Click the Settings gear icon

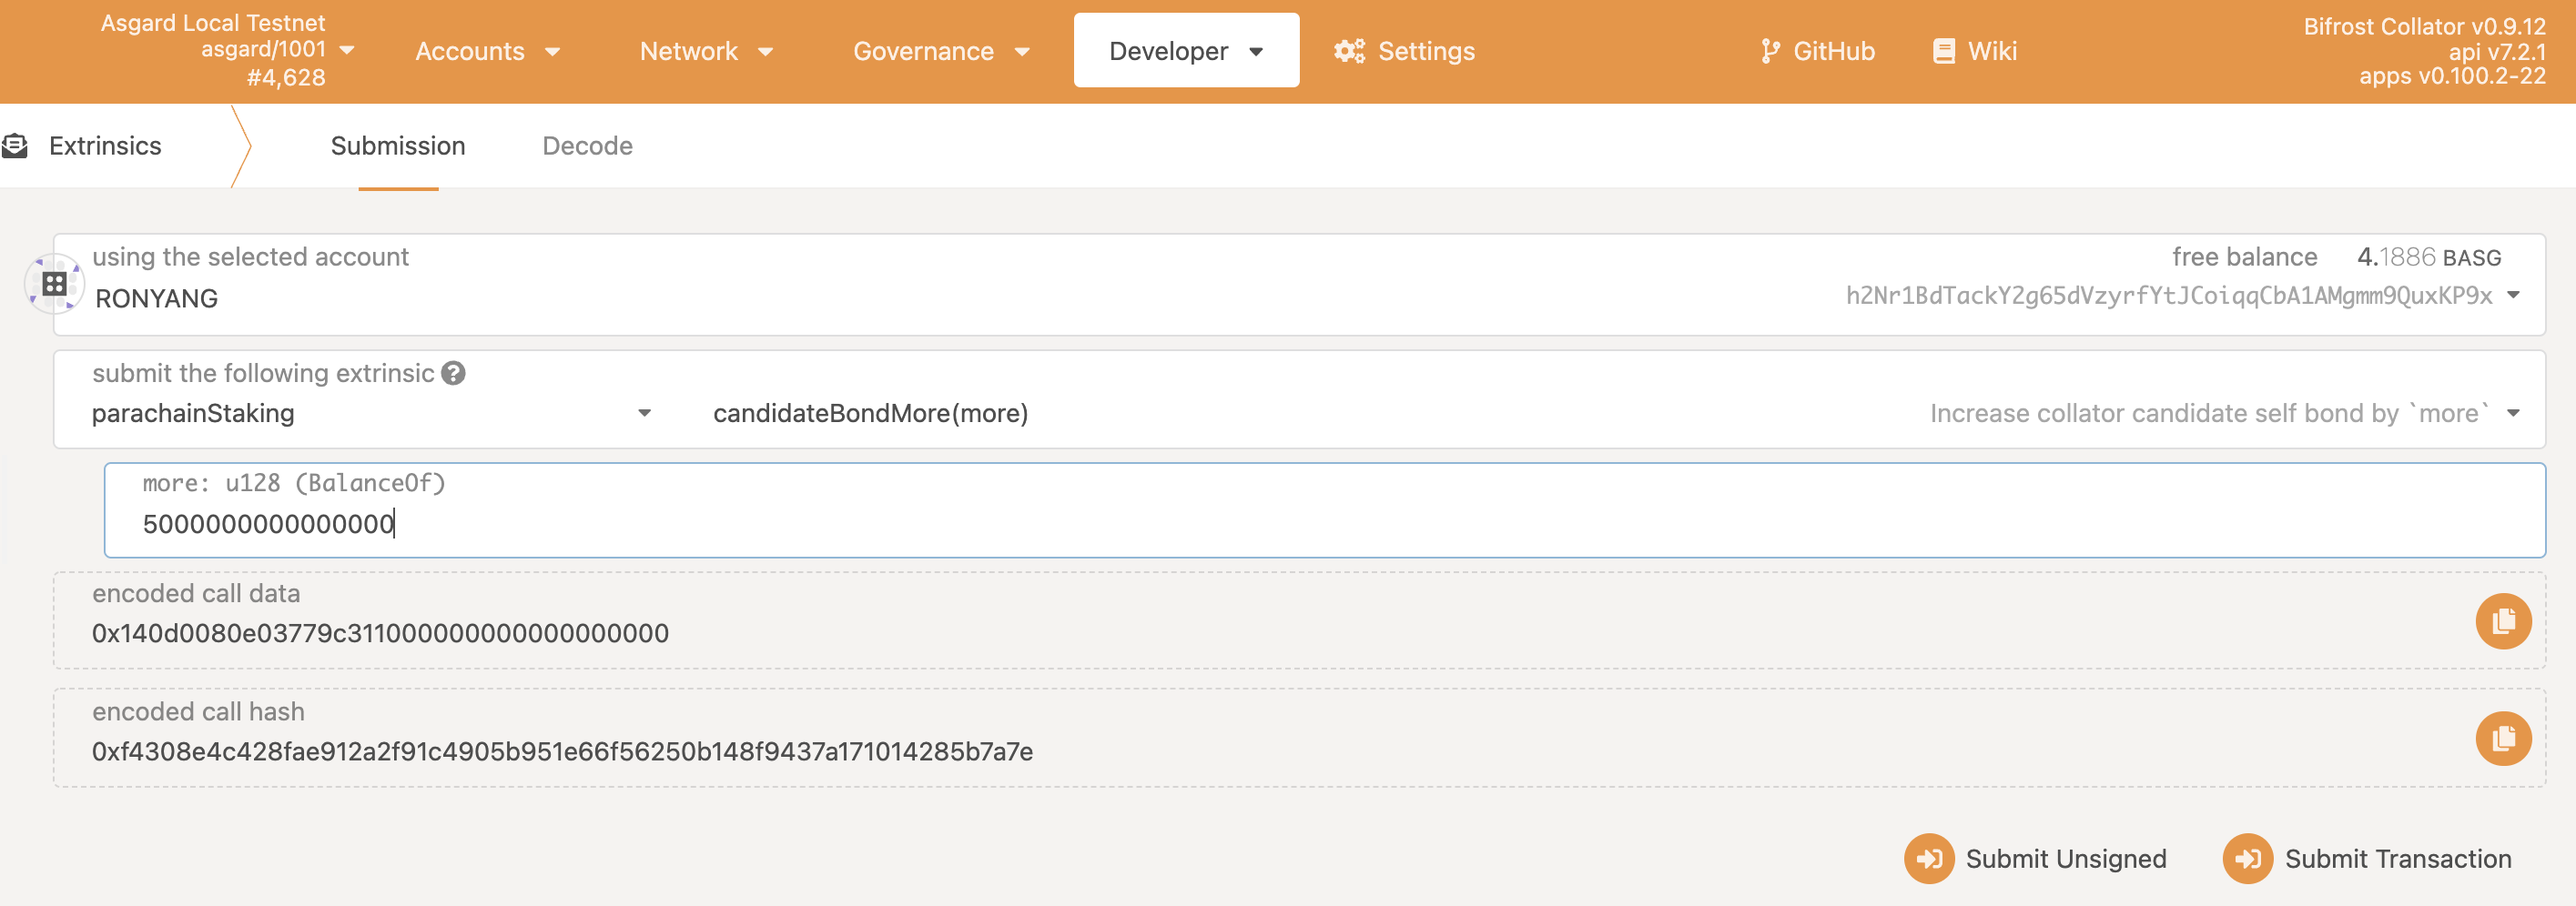[1349, 51]
